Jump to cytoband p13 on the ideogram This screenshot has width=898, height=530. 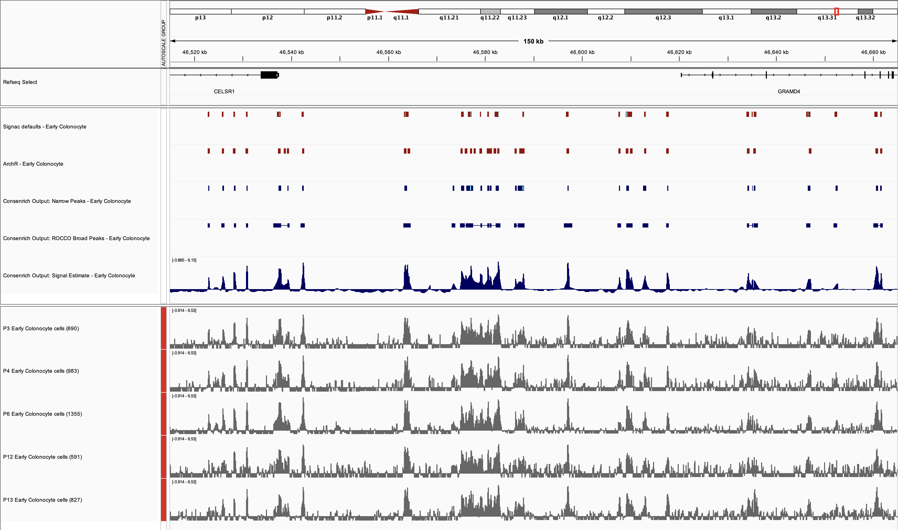[200, 12]
